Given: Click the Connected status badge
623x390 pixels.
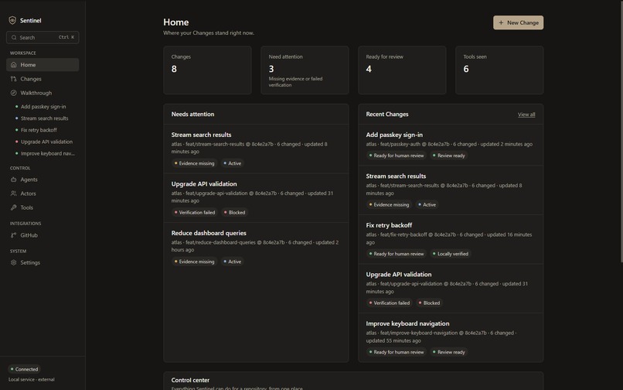Looking at the screenshot, I should 25,369.
